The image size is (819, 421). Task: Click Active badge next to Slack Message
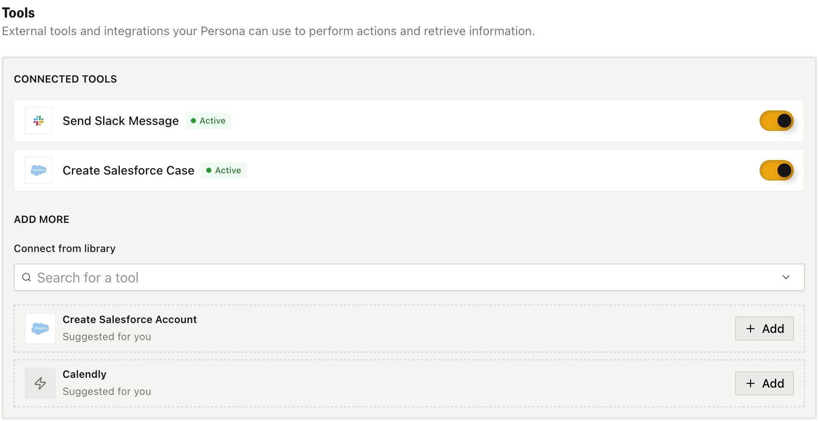[x=208, y=121]
